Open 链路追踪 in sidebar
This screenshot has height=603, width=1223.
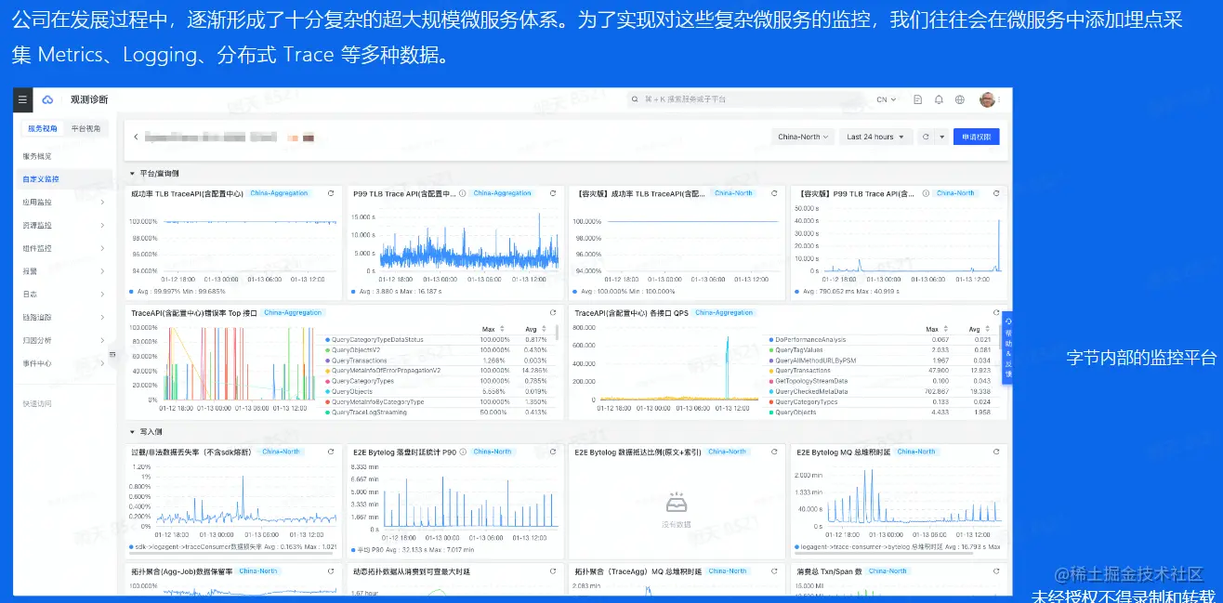pos(62,317)
